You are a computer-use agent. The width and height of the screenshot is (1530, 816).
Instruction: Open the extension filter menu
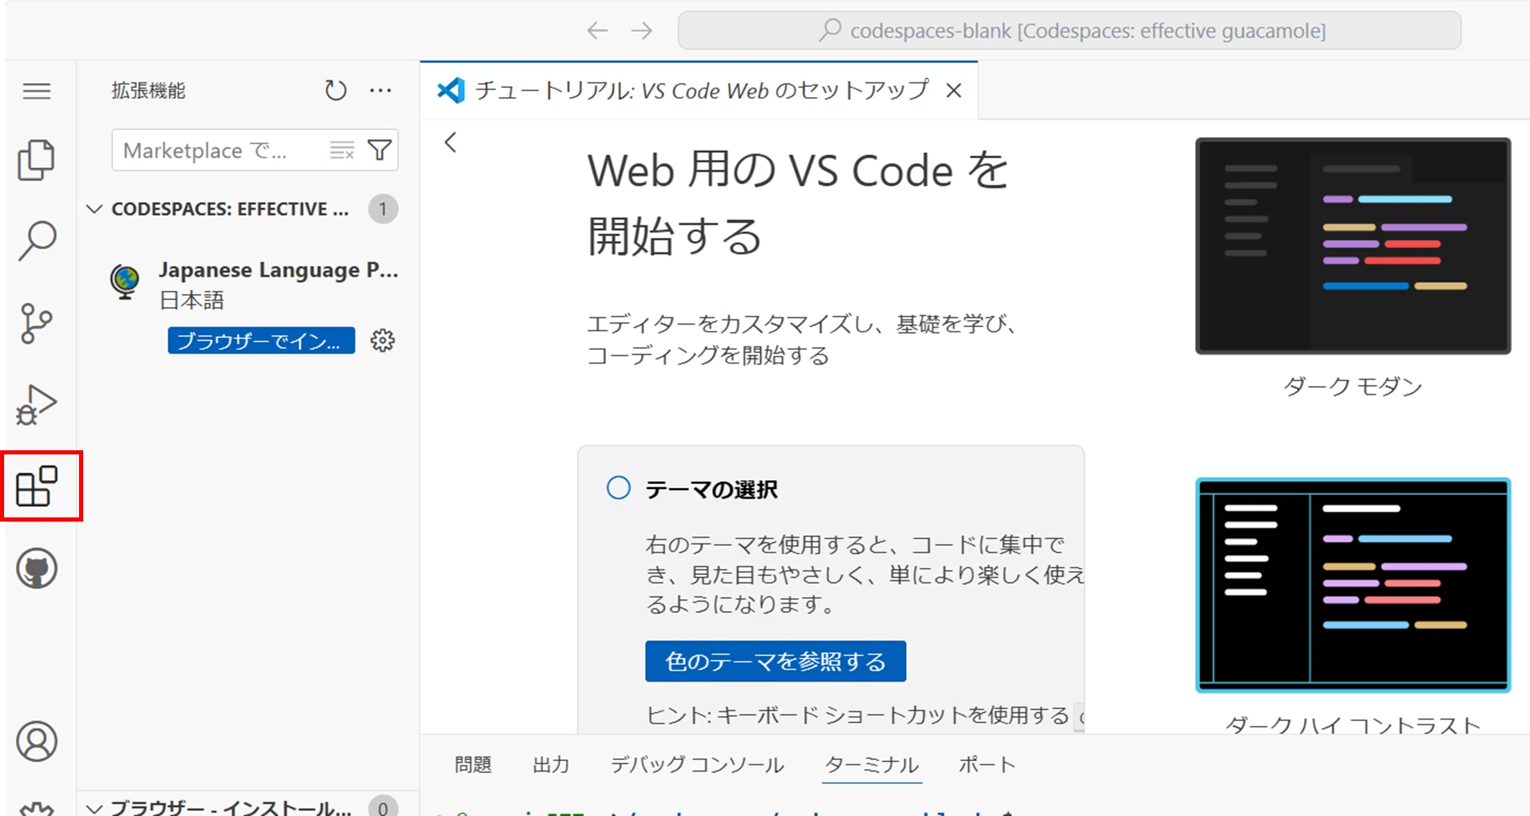379,150
